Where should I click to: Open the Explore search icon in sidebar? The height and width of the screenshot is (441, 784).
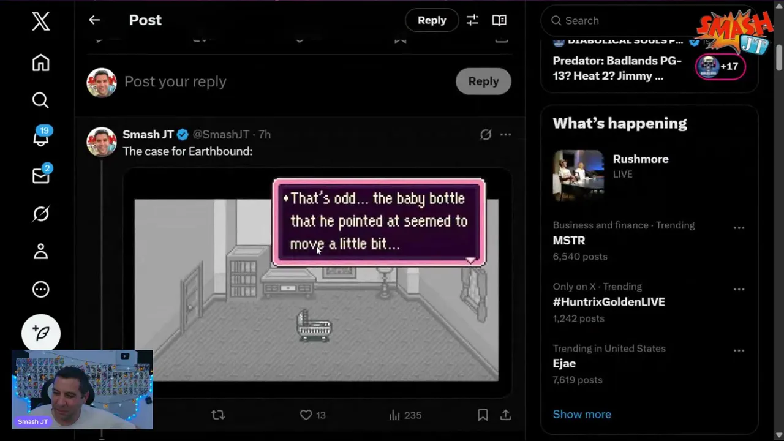pyautogui.click(x=40, y=100)
